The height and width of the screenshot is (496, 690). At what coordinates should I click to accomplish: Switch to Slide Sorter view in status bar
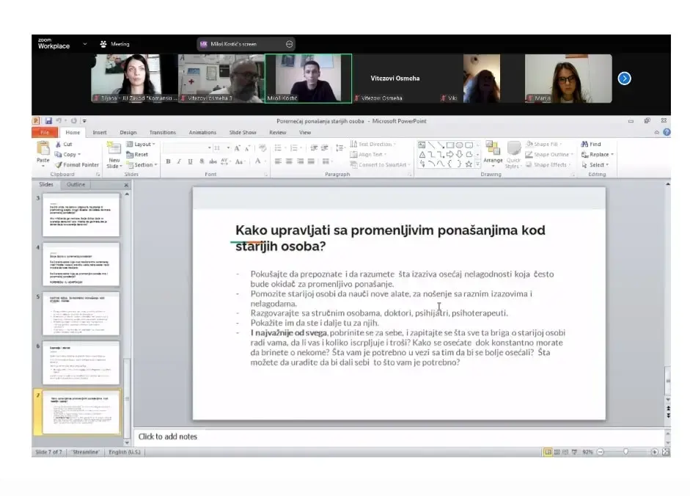(x=557, y=452)
